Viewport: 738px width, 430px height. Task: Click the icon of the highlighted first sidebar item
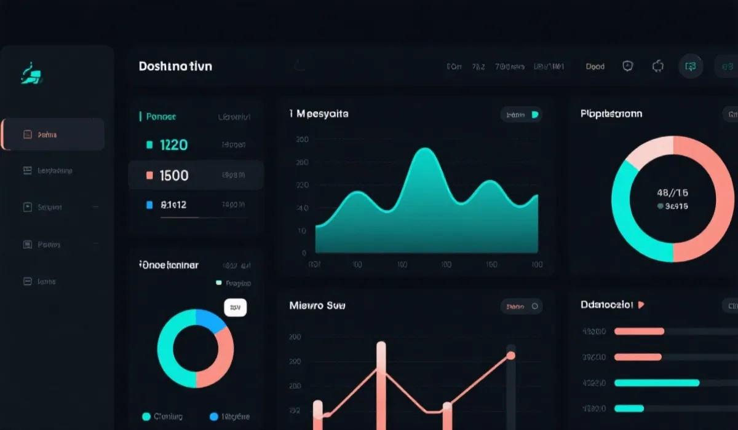[x=27, y=135]
